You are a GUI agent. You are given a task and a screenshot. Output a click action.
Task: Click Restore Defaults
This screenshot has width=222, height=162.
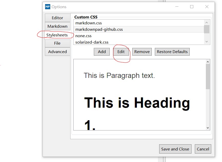coord(172,52)
